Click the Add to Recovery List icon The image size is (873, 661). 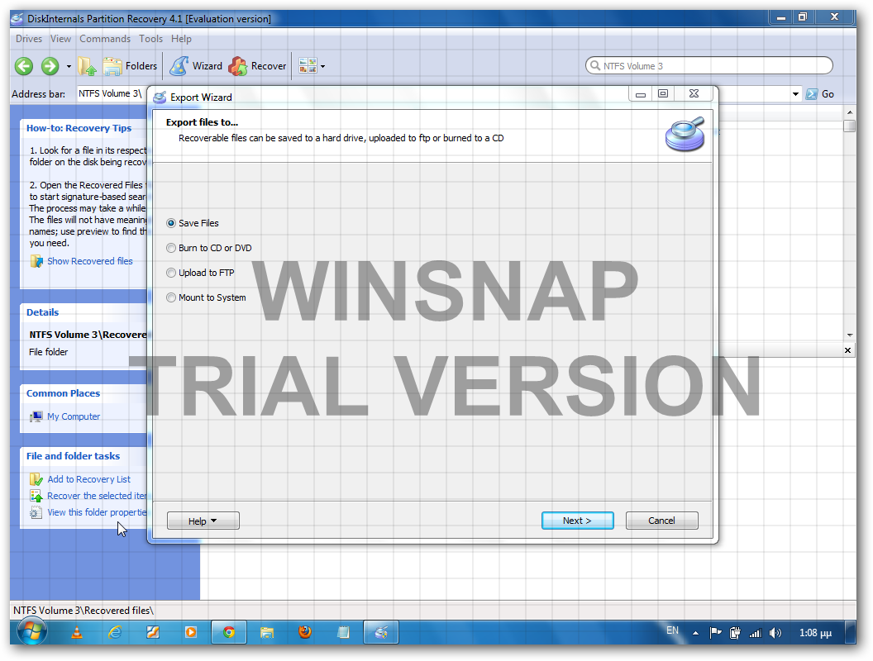(36, 479)
